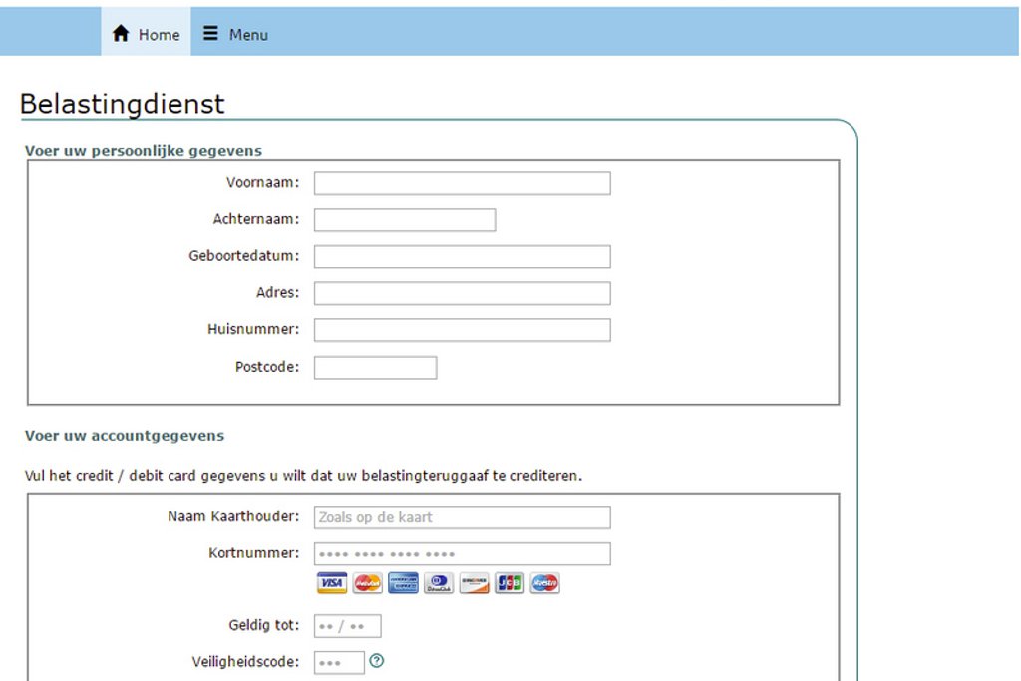Click the Geldig tot expiry field
The width and height of the screenshot is (1021, 681).
pyautogui.click(x=347, y=626)
